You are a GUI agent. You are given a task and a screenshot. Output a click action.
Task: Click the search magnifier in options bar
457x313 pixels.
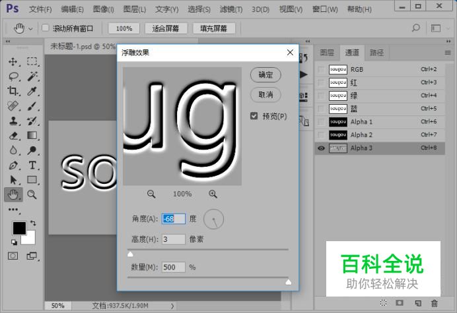pos(415,28)
